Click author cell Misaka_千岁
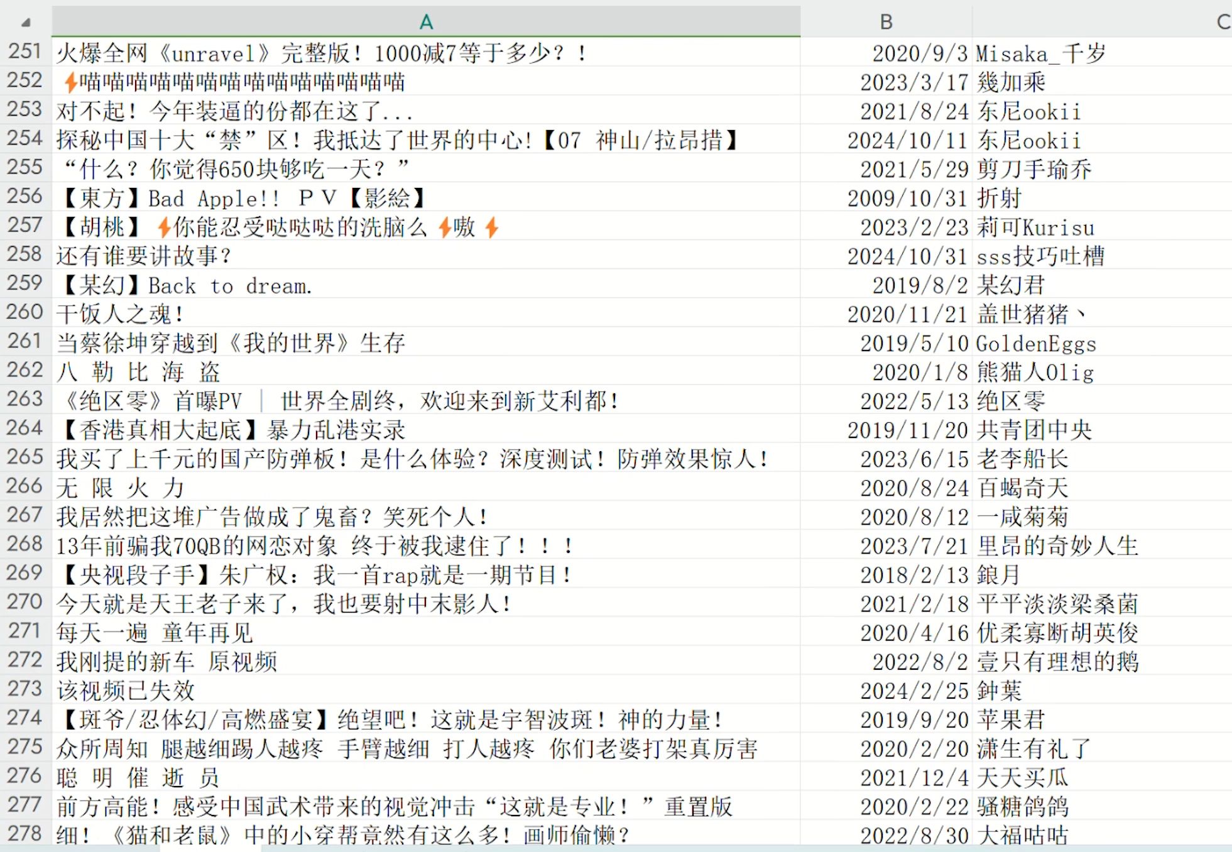Viewport: 1232px width, 852px height. click(1102, 52)
